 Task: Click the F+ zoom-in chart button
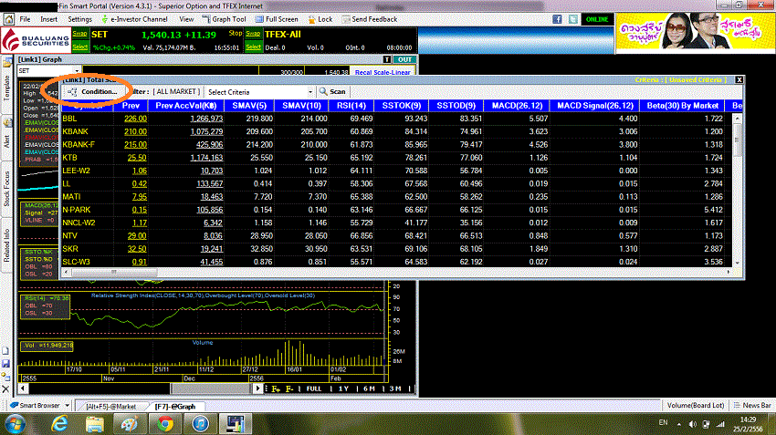[x=276, y=389]
